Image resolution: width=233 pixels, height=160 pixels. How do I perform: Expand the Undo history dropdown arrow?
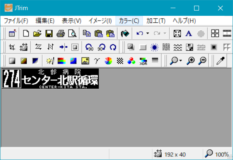148,33
